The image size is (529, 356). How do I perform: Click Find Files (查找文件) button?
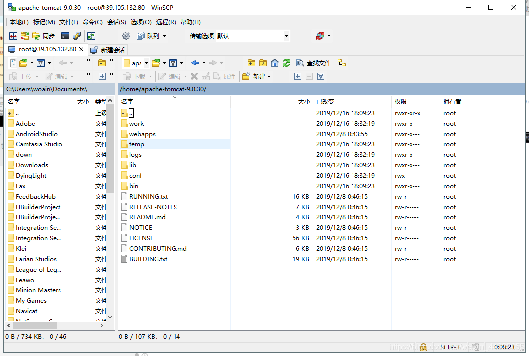[314, 63]
